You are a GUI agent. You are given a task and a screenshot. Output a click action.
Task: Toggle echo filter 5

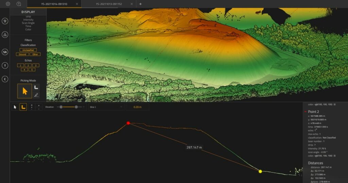[x=32, y=69]
